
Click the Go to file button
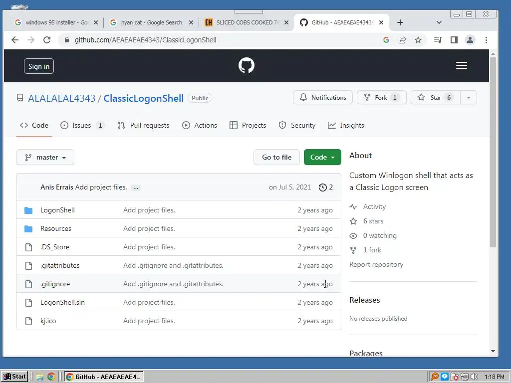point(276,157)
